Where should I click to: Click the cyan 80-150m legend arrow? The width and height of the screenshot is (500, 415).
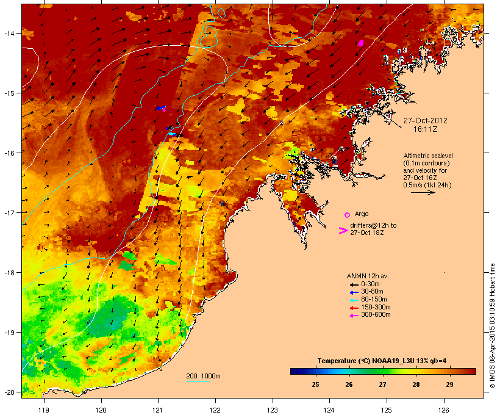(354, 300)
